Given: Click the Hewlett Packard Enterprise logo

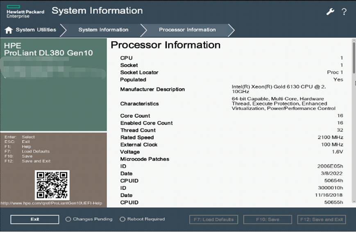Looking at the screenshot, I should [x=25, y=11].
